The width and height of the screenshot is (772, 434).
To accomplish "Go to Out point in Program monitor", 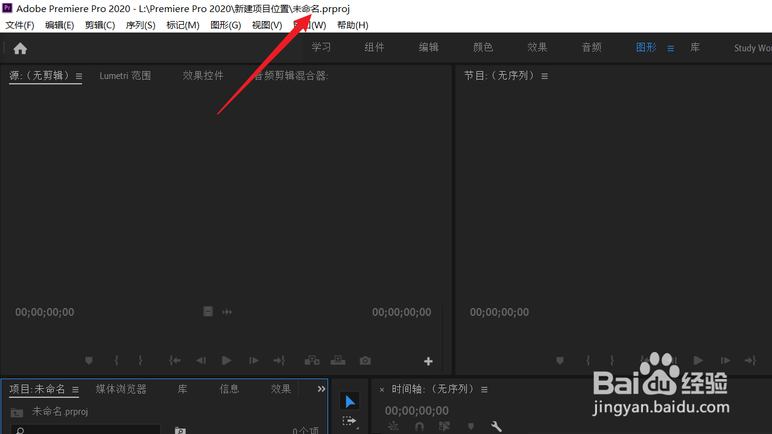I will 751,360.
